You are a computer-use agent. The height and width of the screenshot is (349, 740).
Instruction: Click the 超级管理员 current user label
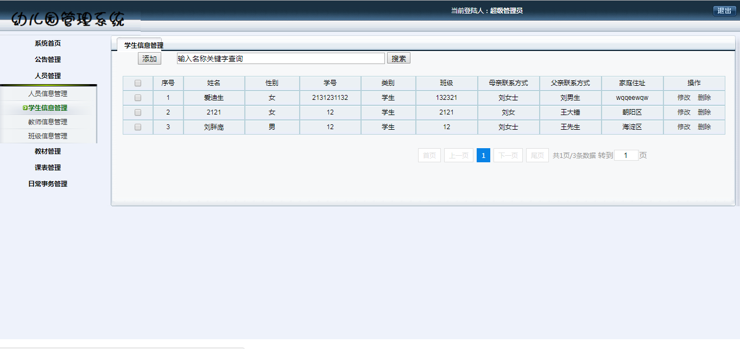click(507, 11)
